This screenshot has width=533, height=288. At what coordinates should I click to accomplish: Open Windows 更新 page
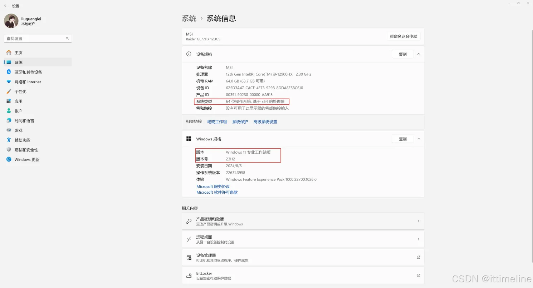(38, 159)
